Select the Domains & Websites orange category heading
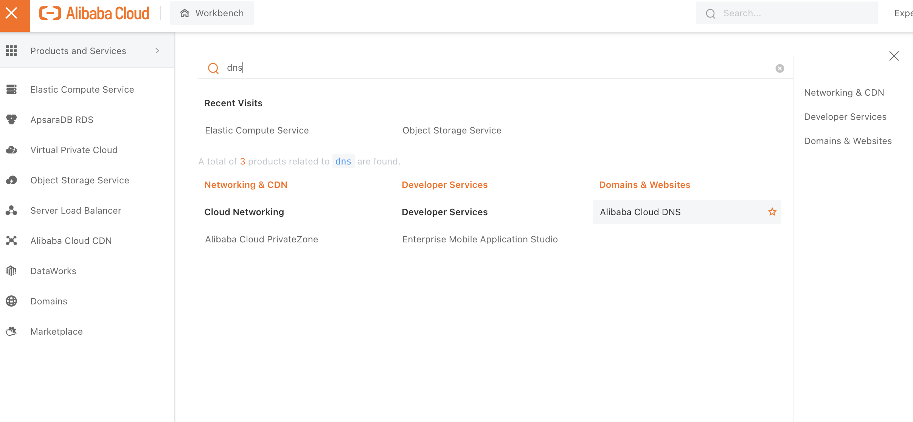 644,185
